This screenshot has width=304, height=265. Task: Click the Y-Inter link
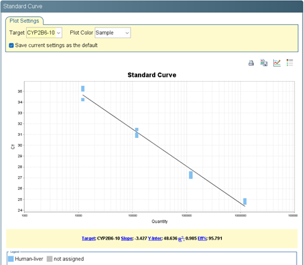pyautogui.click(x=155, y=238)
